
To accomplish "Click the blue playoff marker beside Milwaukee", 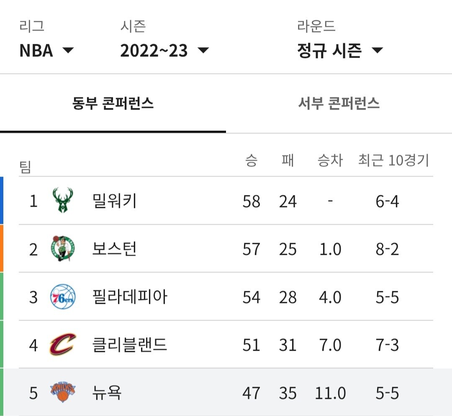I will click(x=1, y=200).
